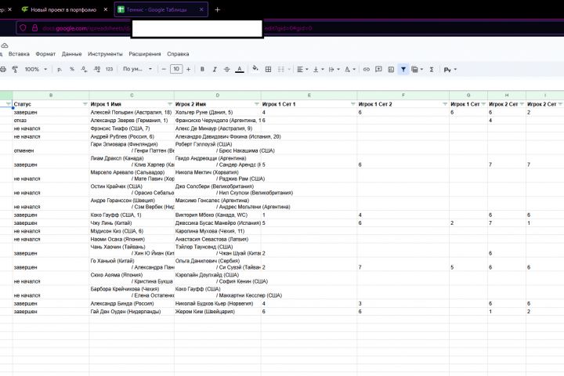Viewport: 564px width, 376px height.
Task: Open the filter dropdown for Статус column
Action: click(x=85, y=104)
